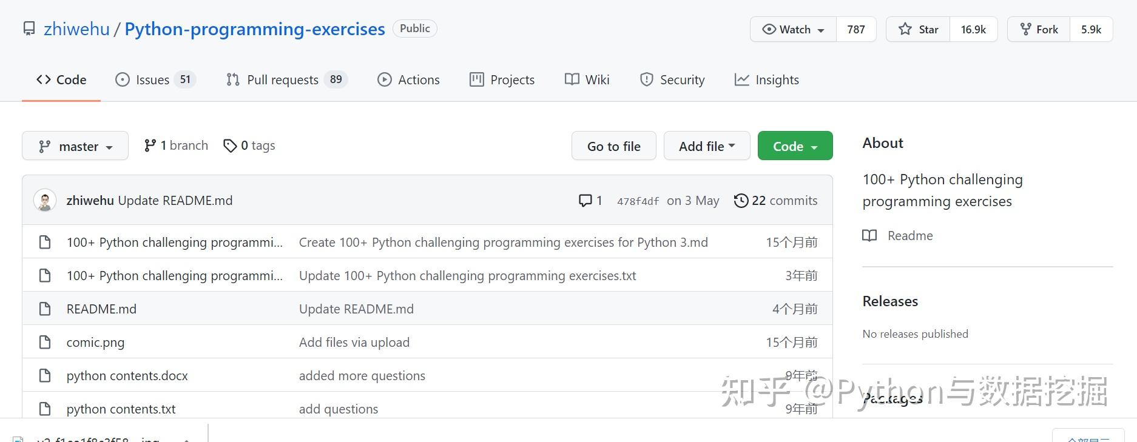Image resolution: width=1137 pixels, height=442 pixels.
Task: Expand the Add file dropdown
Action: [707, 146]
